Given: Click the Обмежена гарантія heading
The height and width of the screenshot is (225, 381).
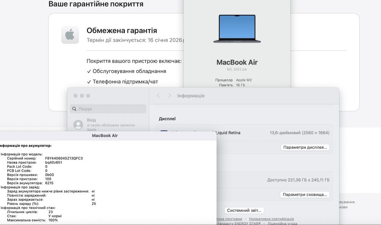Looking at the screenshot, I should click(x=122, y=30).
